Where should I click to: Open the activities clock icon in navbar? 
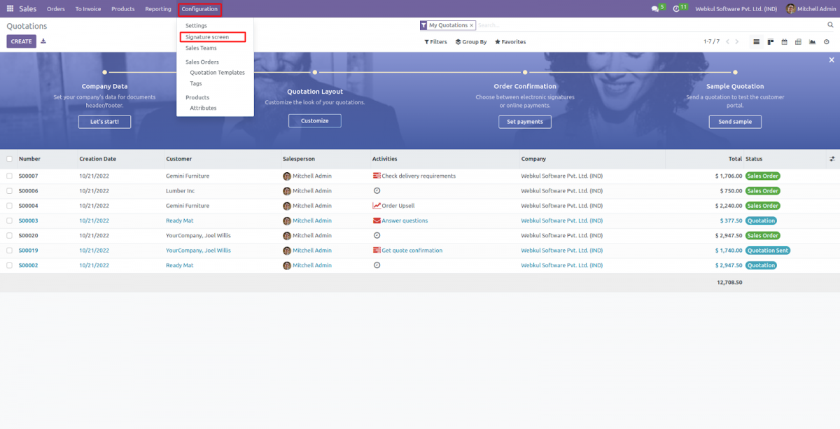(x=676, y=9)
